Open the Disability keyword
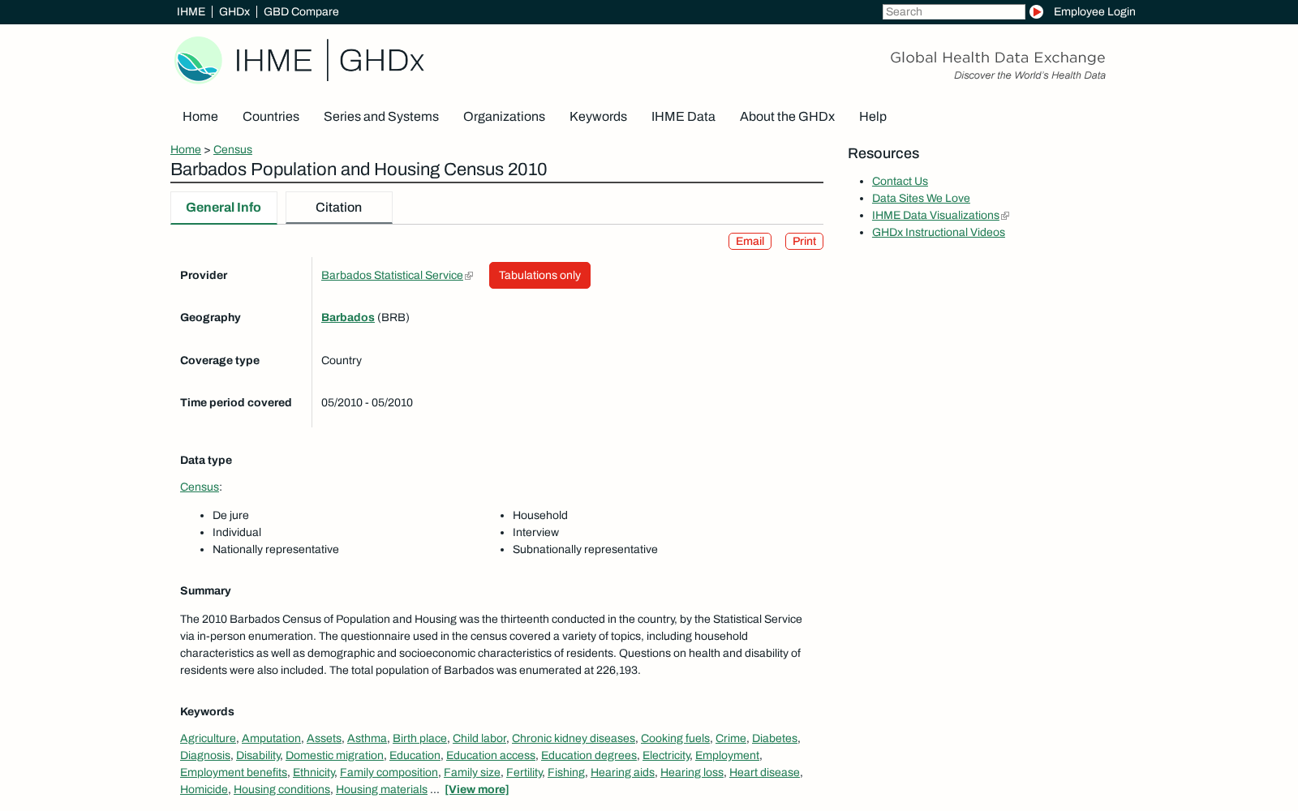The image size is (1298, 811). 258,755
